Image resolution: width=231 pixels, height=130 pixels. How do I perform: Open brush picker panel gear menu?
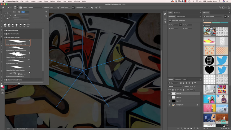pyautogui.click(x=46, y=12)
